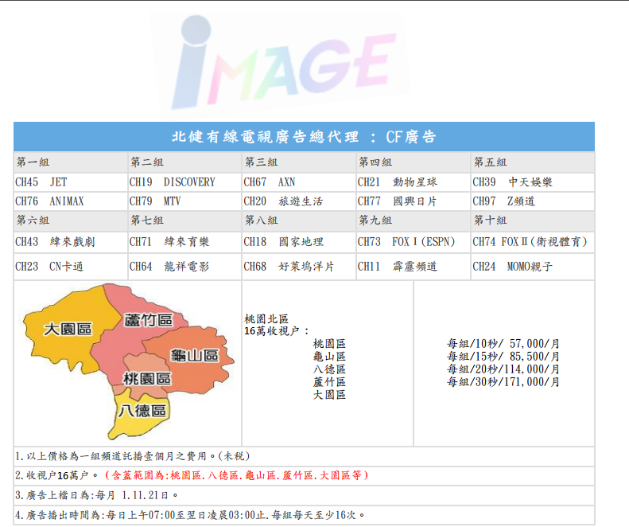Select the 'CH18 國家地理' cell
This screenshot has width=629, height=527.
click(x=299, y=242)
